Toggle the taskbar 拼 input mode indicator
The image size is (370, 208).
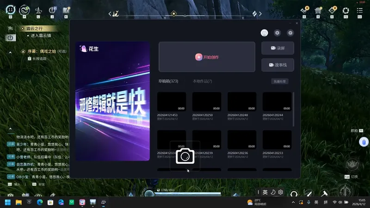(x=326, y=202)
